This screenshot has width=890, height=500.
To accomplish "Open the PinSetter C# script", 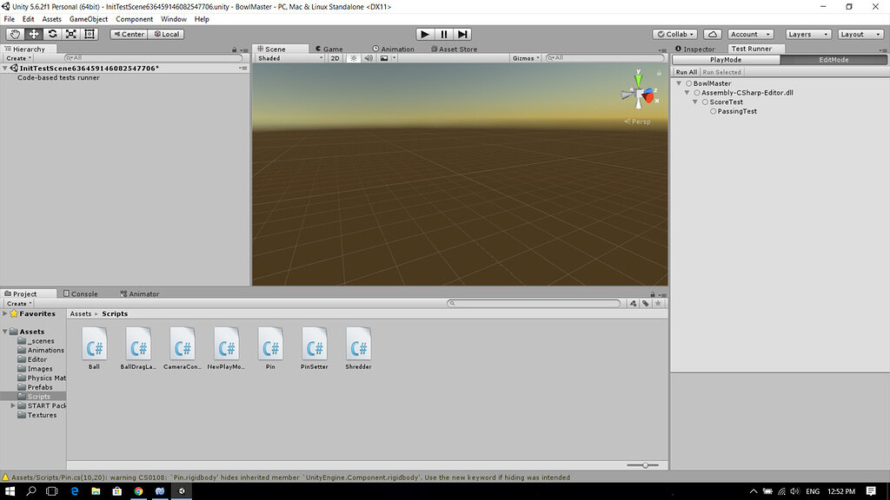I will click(314, 345).
